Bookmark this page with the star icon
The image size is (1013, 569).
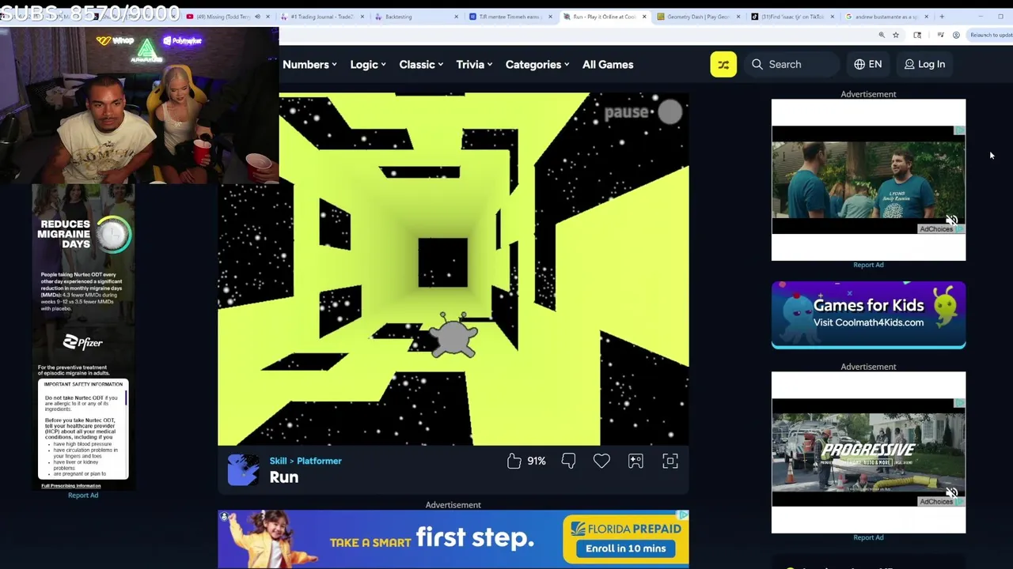[896, 35]
